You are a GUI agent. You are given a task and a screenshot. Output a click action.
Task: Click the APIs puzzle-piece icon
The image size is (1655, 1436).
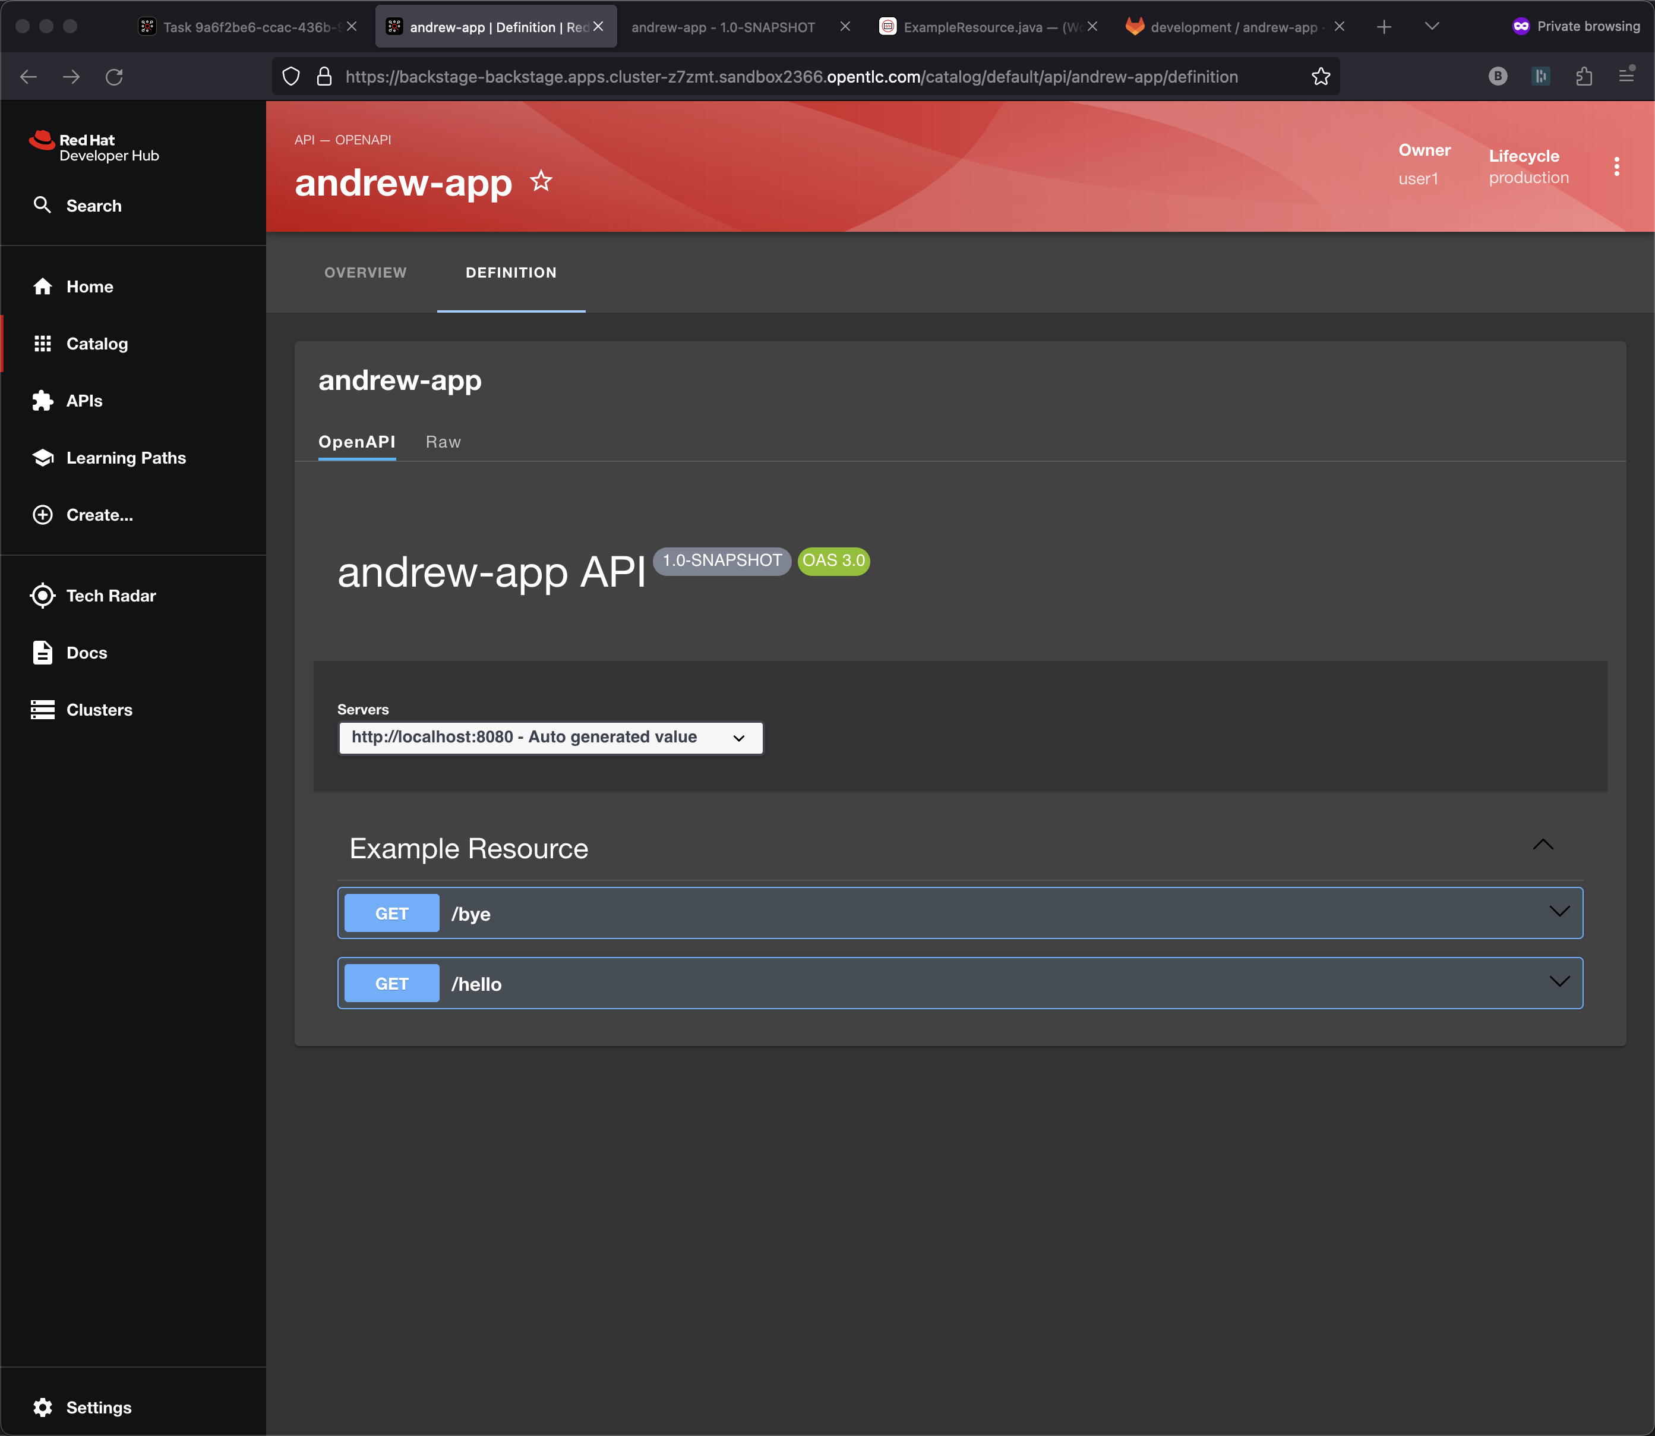(42, 401)
